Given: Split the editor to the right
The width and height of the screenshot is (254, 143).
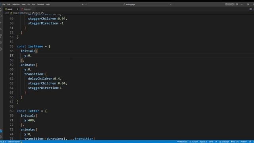Looking at the screenshot, I should [250, 9].
